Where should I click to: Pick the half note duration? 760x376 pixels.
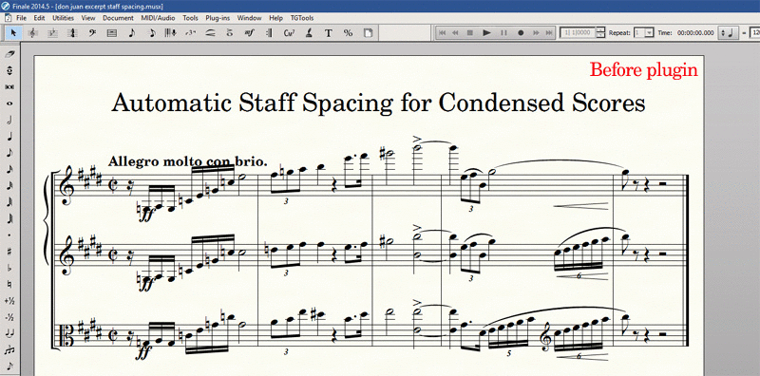[x=9, y=120]
